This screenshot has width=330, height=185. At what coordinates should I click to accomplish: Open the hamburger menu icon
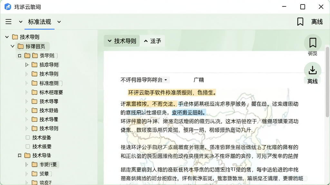[8, 22]
